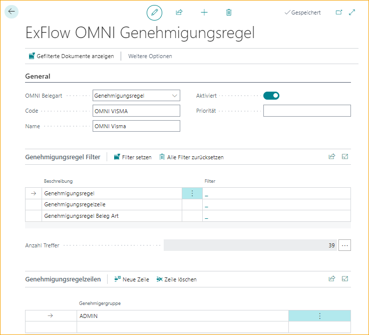Select the ADMIN Genehmigergruppe cell
Image resolution: width=369 pixels, height=335 pixels.
tap(183, 315)
